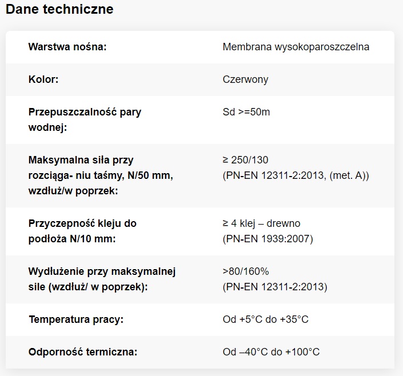The width and height of the screenshot is (403, 376).
Task: Select 'Od +5°C do +35°C' value
Action: pos(265,319)
